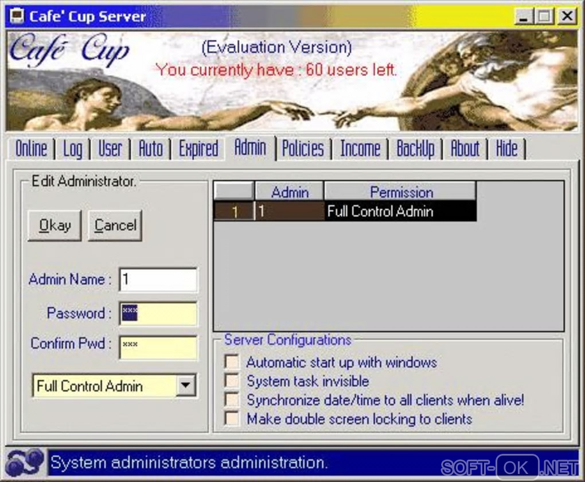
Task: Check Synchronize date/time to all clients
Action: pos(232,400)
